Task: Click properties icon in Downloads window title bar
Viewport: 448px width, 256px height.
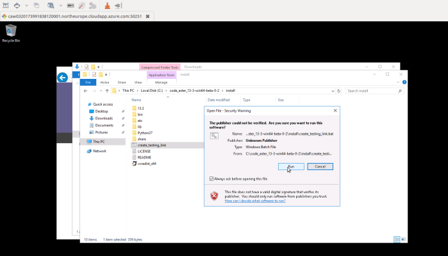Action: (x=87, y=67)
